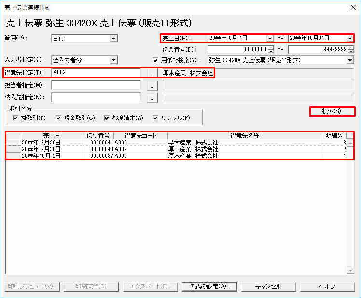Screen dimensions: 361x298
Task: Click the 担当者指定 browse button
Action: (152, 86)
